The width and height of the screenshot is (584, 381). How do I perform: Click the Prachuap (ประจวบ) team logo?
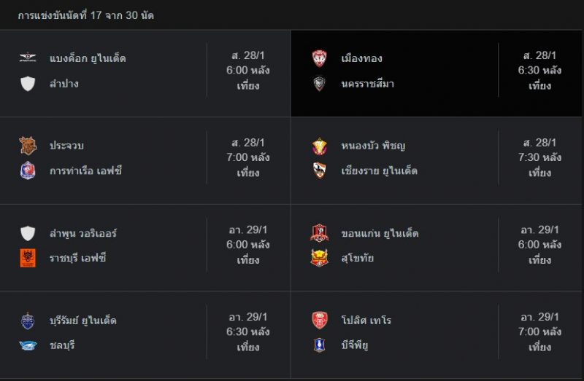point(28,146)
